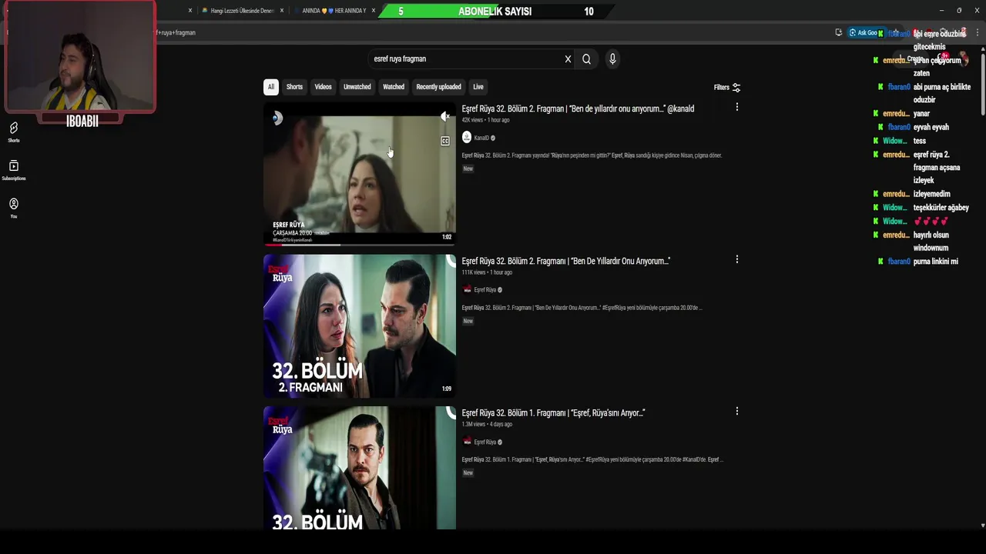Image resolution: width=986 pixels, height=554 pixels.
Task: Open the You page in sidebar
Action: (x=14, y=208)
